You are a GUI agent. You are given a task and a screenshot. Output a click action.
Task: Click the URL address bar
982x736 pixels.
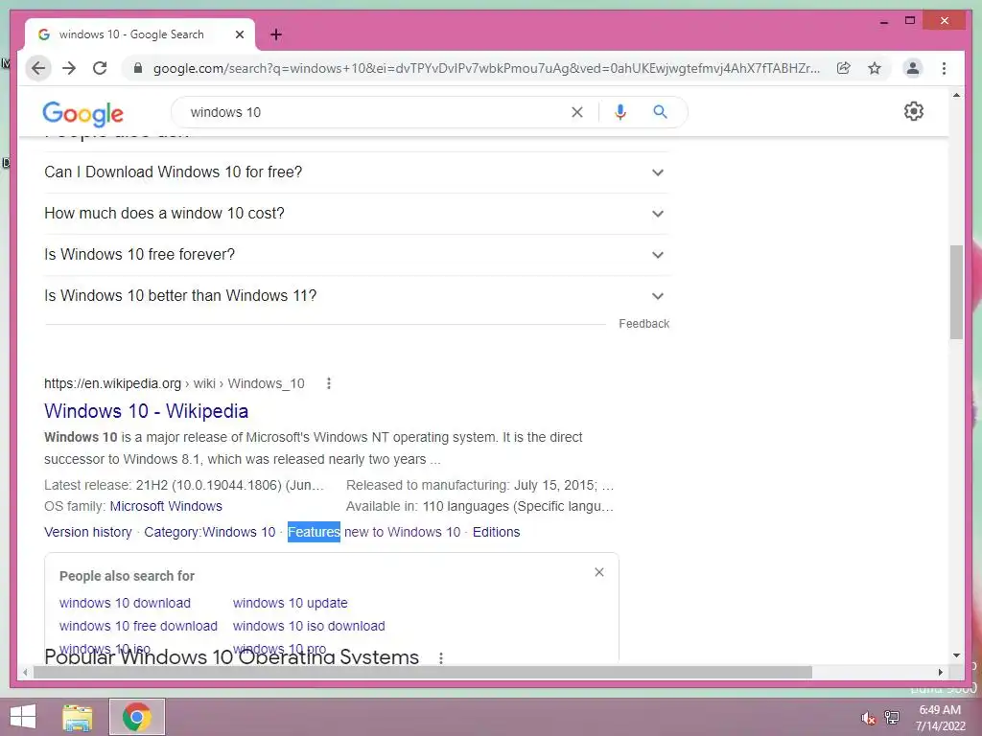pyautogui.click(x=486, y=68)
